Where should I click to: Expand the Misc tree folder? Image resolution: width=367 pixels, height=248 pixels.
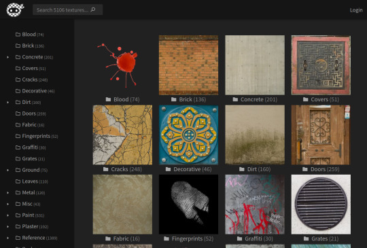pos(7,204)
